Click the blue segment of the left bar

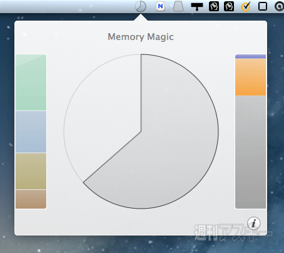31,132
